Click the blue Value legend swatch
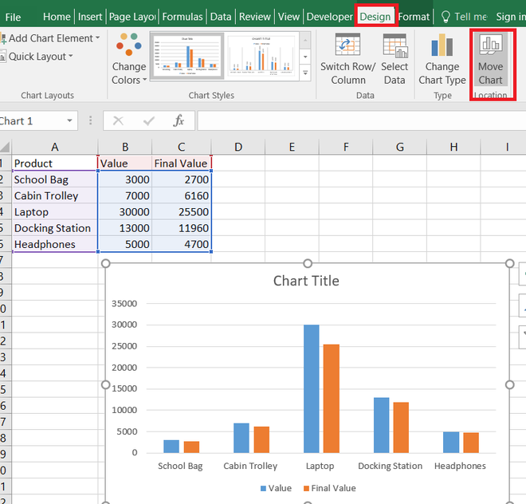 pos(263,488)
